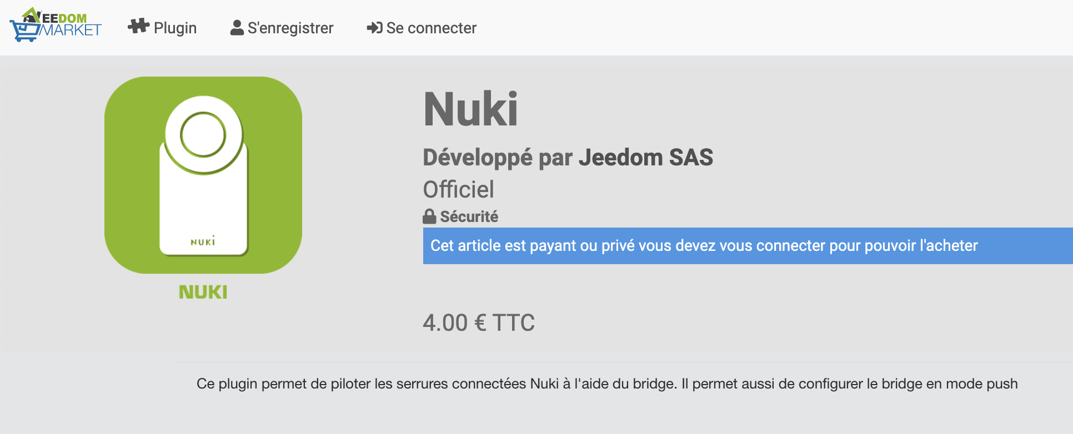The height and width of the screenshot is (434, 1073).
Task: Click the white smart lock illustration
Action: point(203,176)
